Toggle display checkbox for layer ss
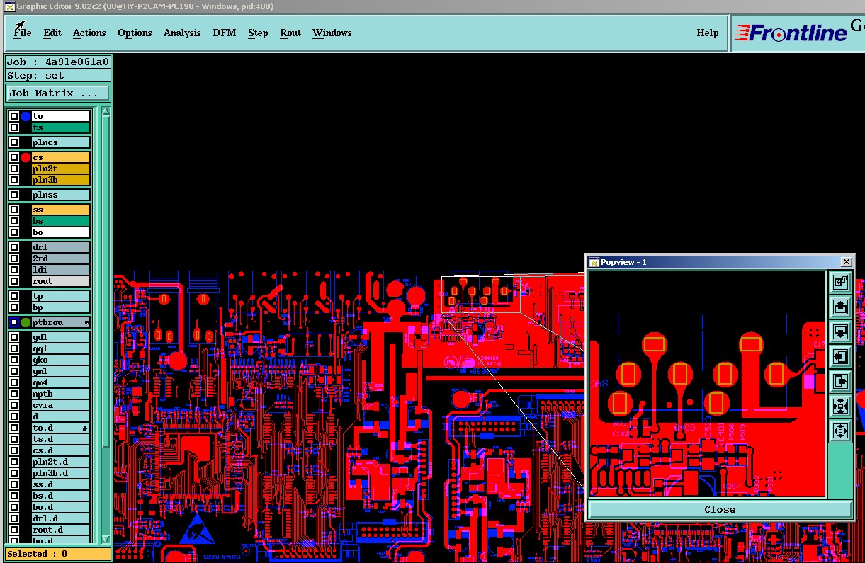The image size is (865, 563). 14,210
